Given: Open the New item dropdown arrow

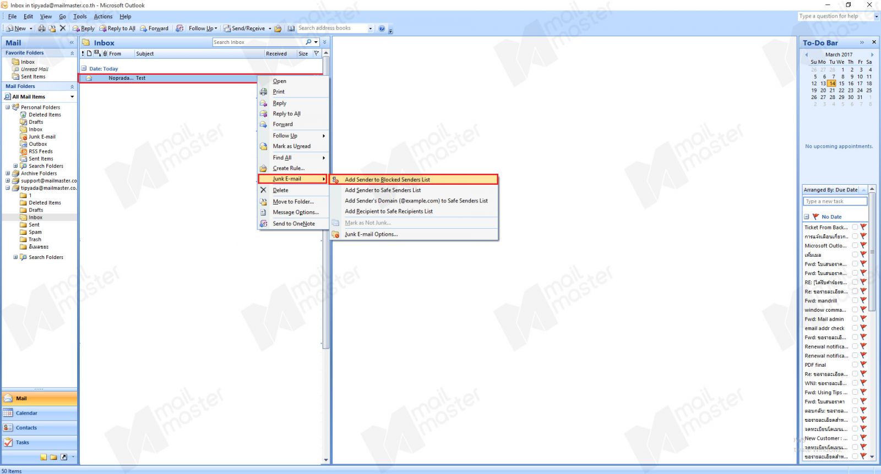Looking at the screenshot, I should click(31, 29).
